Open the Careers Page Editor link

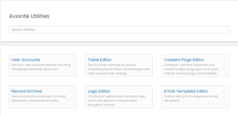pyautogui.click(x=184, y=60)
